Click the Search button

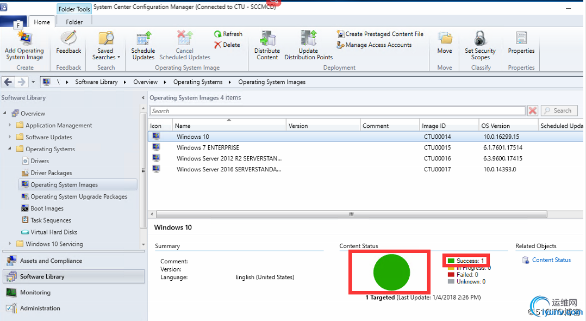point(559,111)
